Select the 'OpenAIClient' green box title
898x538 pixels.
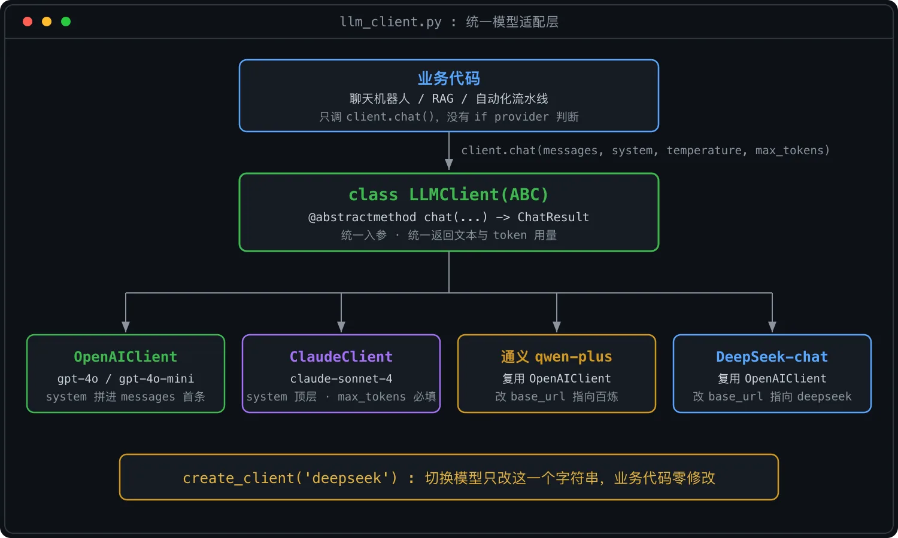[x=126, y=357]
